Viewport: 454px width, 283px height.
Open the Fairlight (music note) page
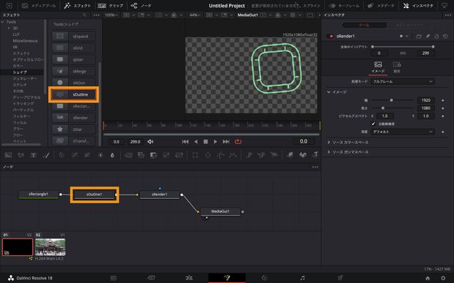[302, 278]
